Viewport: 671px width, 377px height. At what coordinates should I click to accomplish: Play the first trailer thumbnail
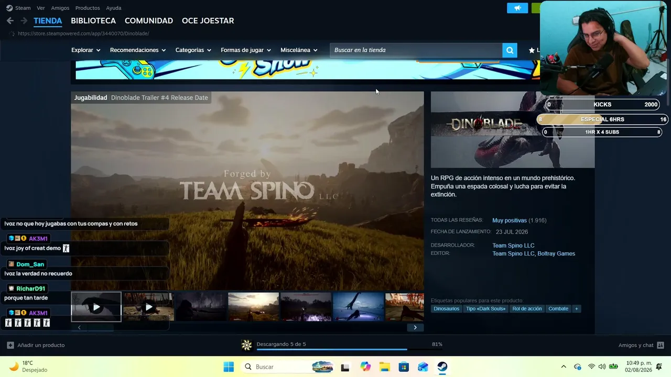coord(96,307)
